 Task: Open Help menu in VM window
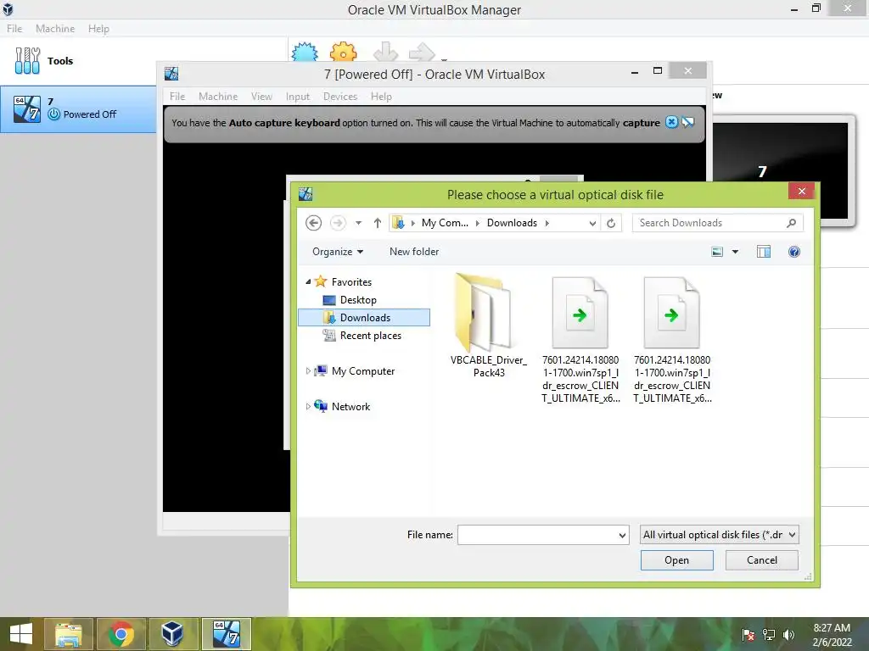381,97
